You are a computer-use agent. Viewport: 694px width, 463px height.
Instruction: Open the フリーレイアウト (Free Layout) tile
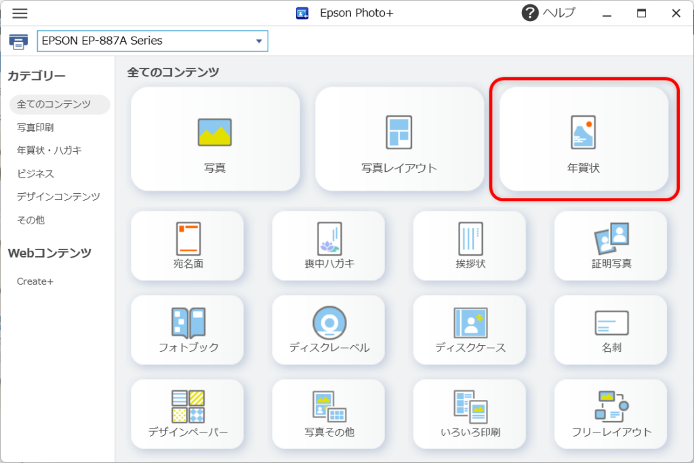tap(610, 414)
